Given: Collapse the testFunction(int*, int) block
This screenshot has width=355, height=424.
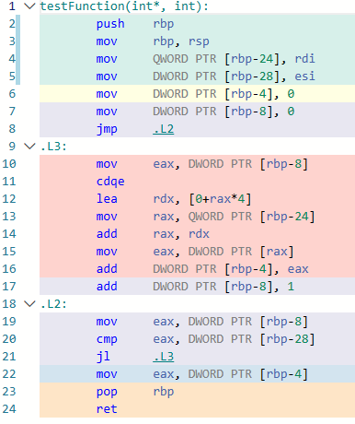Looking at the screenshot, I should (x=29, y=6).
